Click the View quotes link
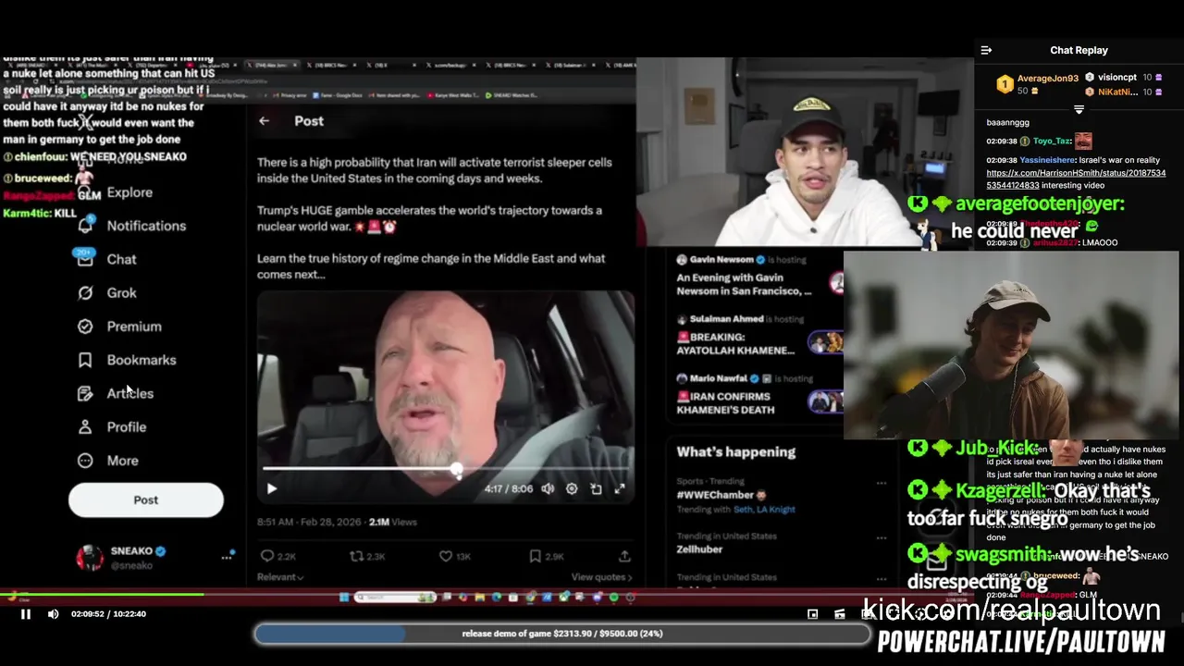Image resolution: width=1184 pixels, height=666 pixels. click(x=602, y=577)
